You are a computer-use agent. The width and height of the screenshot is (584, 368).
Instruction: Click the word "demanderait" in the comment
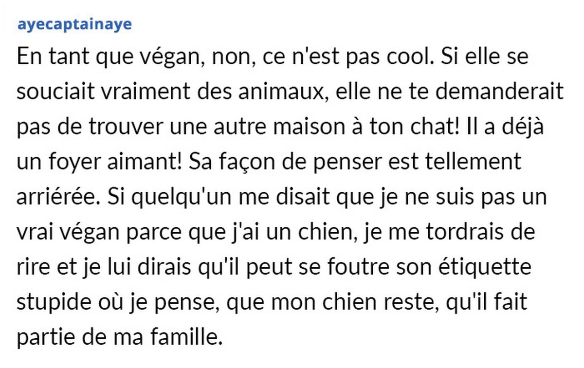click(x=495, y=92)
